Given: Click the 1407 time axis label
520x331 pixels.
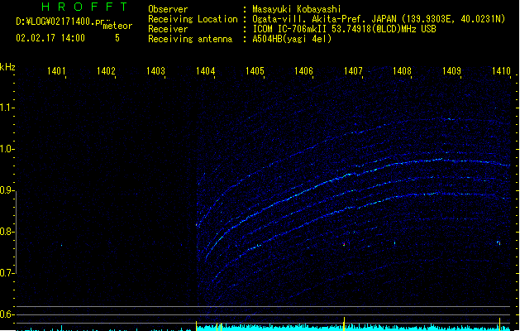Looking at the screenshot, I should pos(353,71).
